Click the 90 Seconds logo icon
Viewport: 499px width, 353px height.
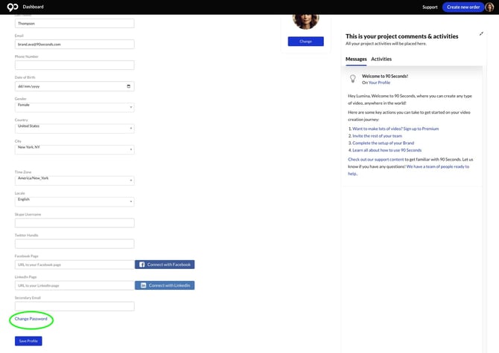(13, 7)
